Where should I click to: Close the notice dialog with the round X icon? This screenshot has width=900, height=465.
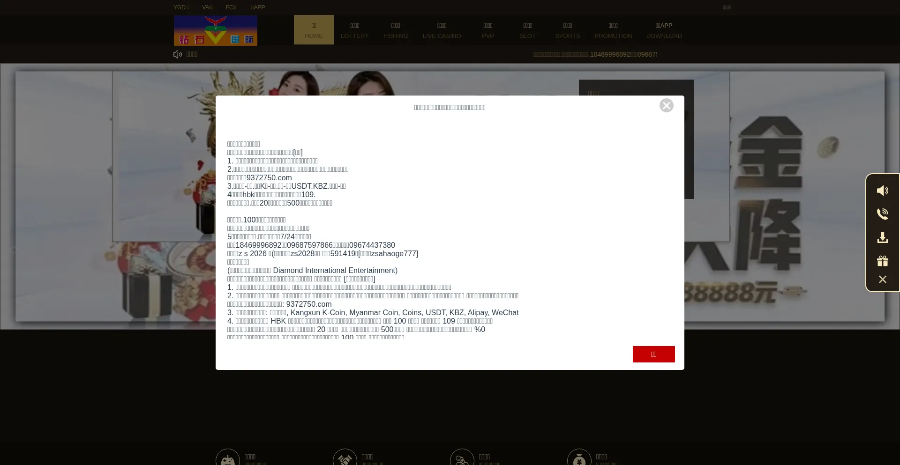666,105
